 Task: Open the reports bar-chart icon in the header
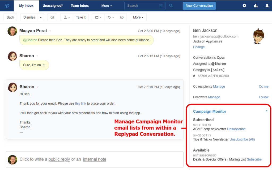coord(256,5)
